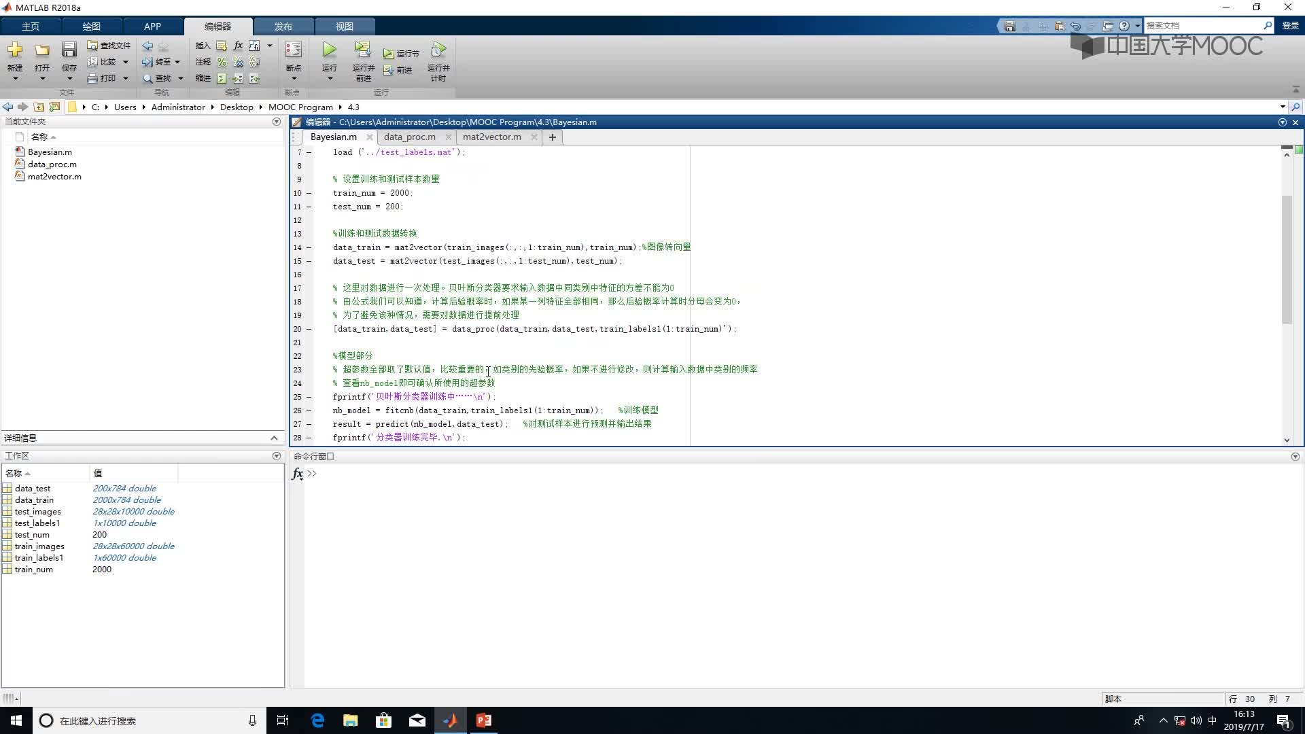Open the 当前文件夹 panel actions menu

(x=276, y=122)
